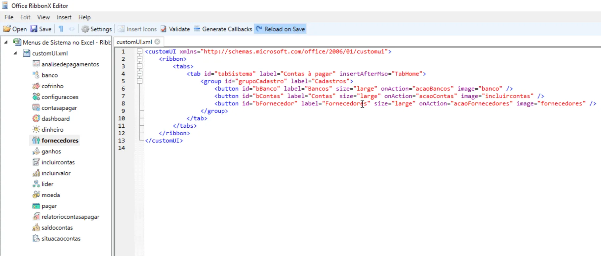
Task: Click Generate Callbacks
Action: pyautogui.click(x=223, y=29)
